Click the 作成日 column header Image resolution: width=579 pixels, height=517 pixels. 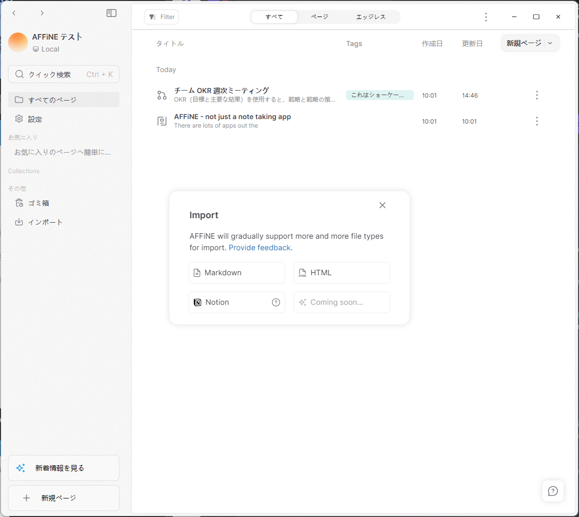point(432,44)
